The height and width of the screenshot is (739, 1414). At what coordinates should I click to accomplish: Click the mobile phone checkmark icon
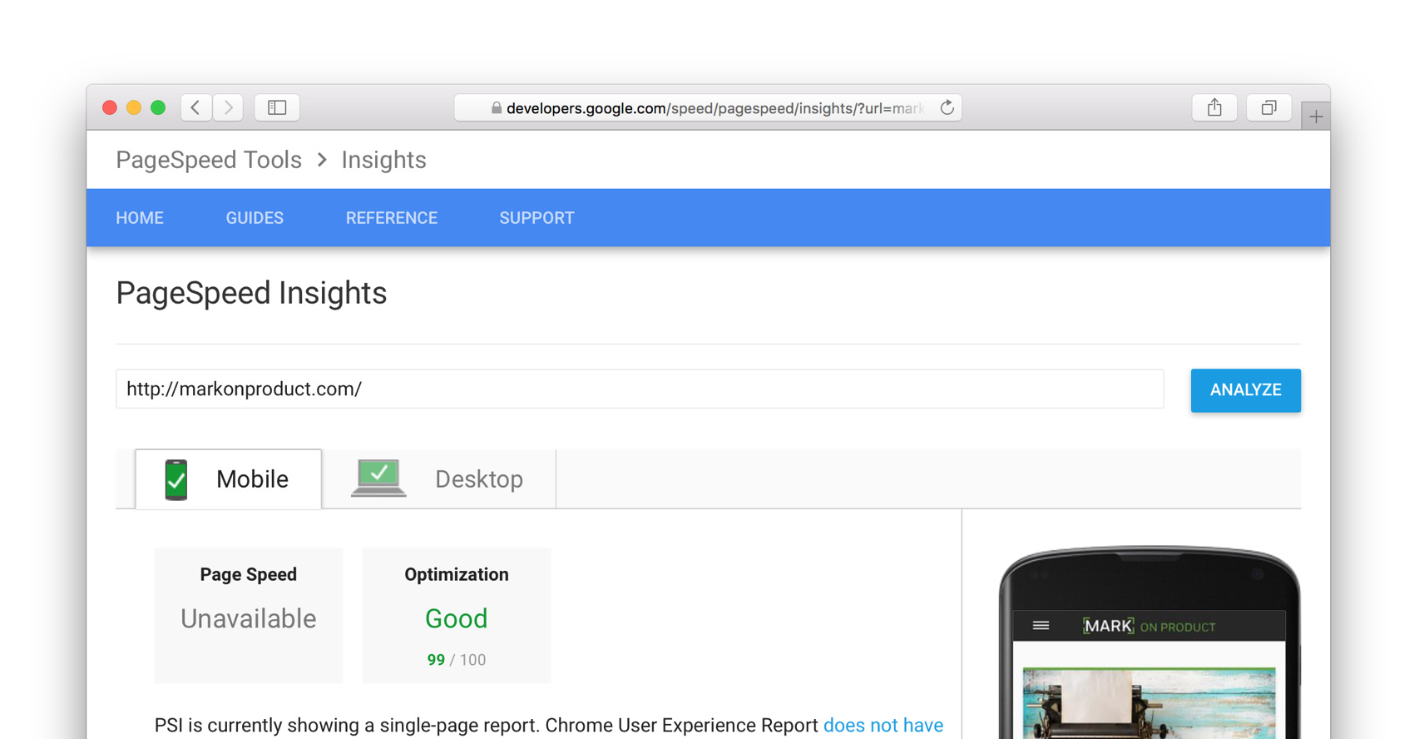click(x=176, y=479)
